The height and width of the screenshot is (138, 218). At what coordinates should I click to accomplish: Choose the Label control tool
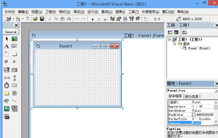(6, 46)
